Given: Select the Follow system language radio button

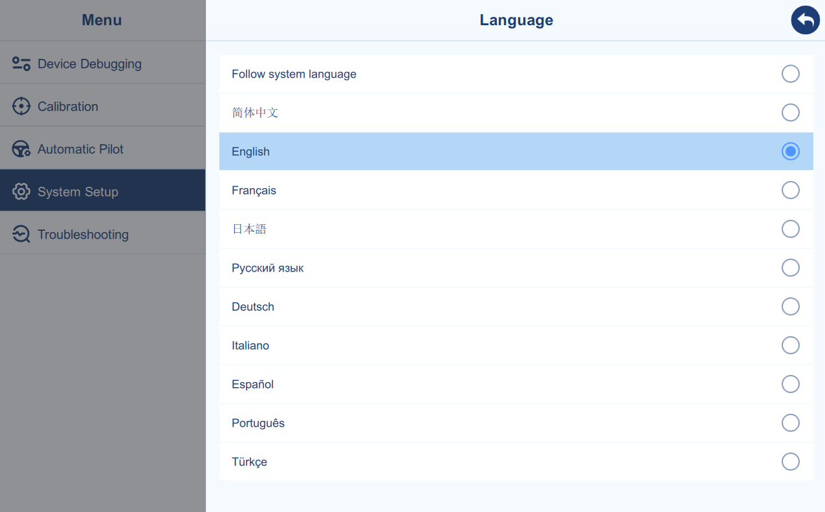Looking at the screenshot, I should (790, 74).
